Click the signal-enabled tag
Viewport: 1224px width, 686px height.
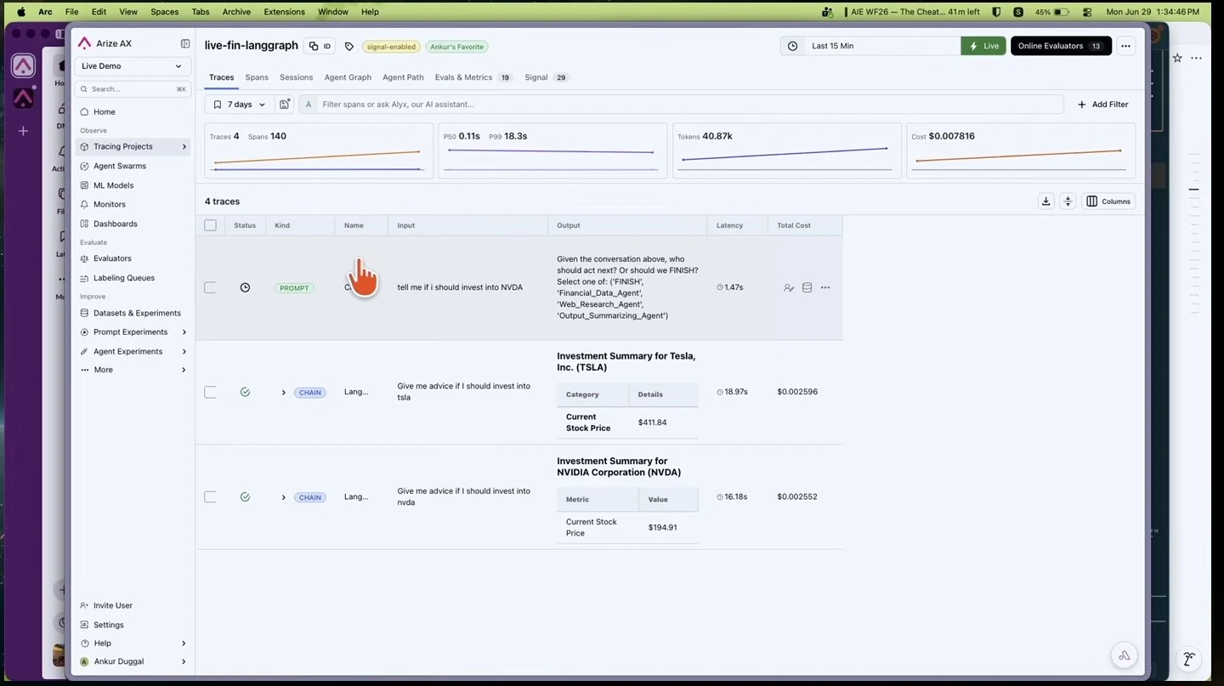click(x=391, y=47)
